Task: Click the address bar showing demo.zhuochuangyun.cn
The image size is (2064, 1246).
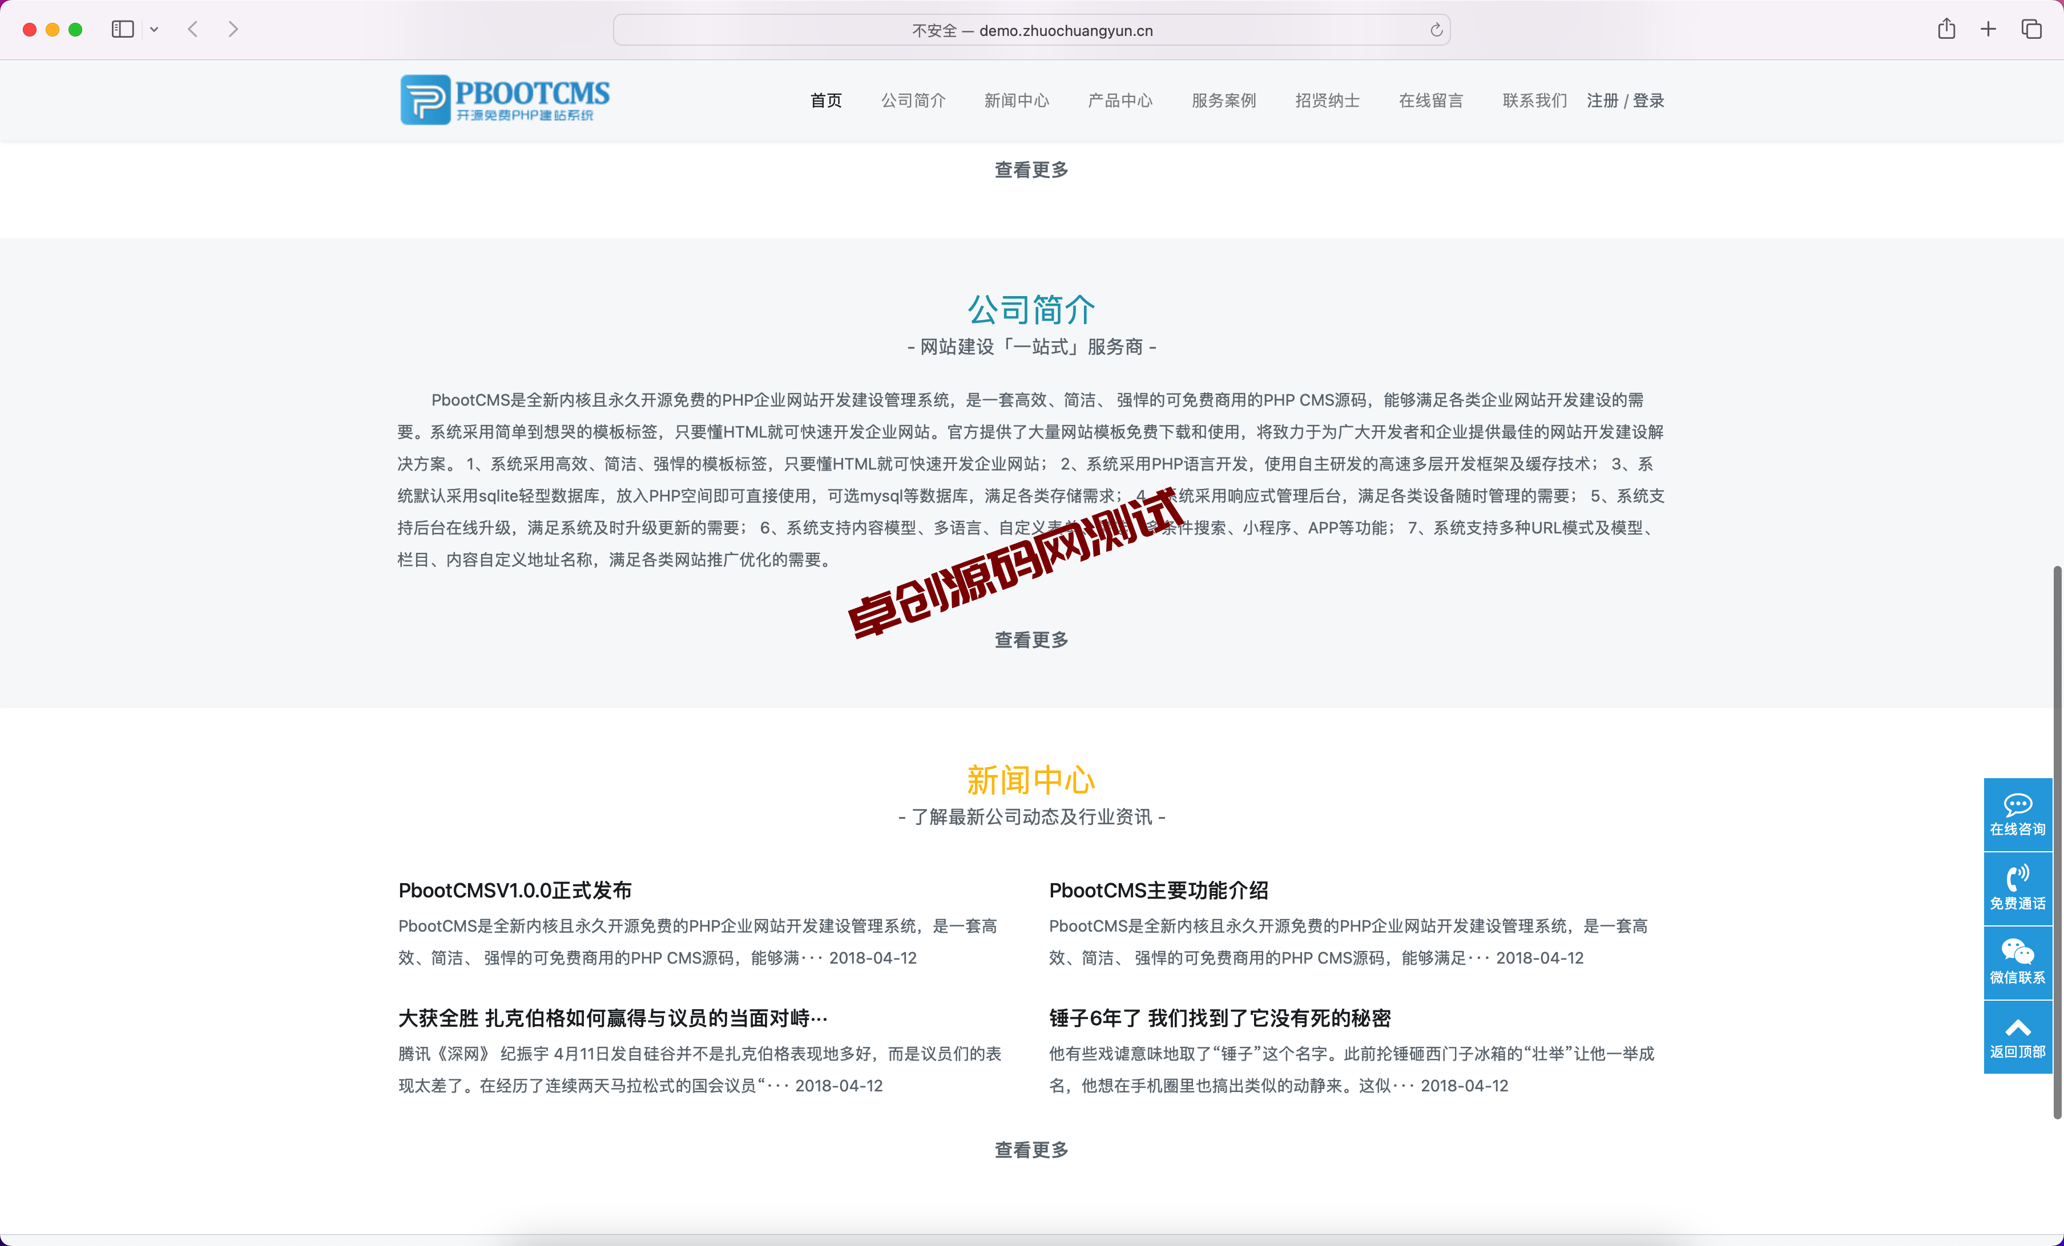Action: (x=1032, y=30)
